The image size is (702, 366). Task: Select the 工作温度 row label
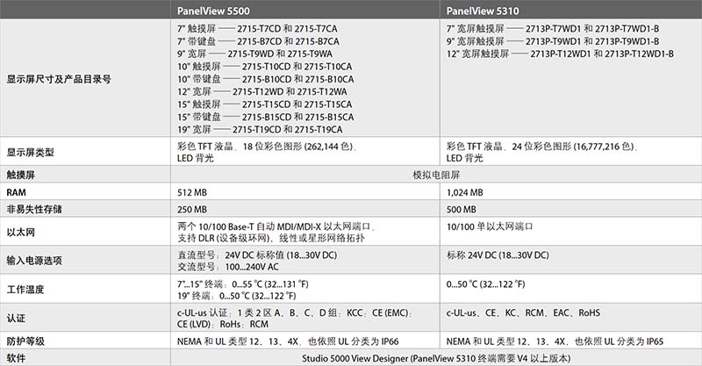25,290
